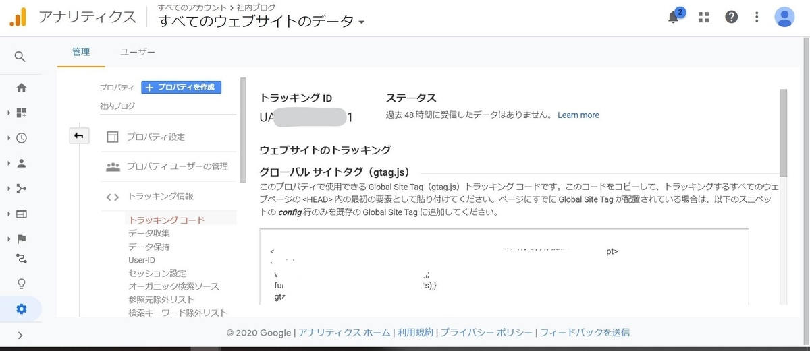
Task: Click the Learn more link
Action: point(578,115)
